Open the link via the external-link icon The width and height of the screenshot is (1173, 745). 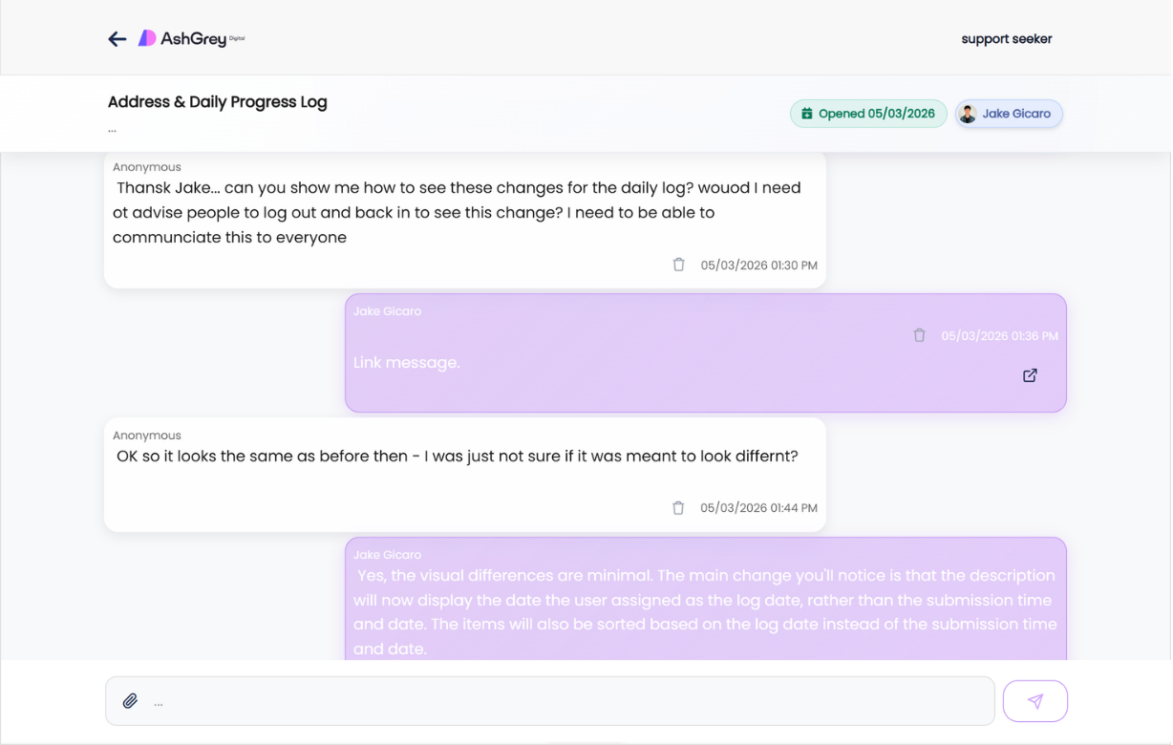click(x=1030, y=374)
